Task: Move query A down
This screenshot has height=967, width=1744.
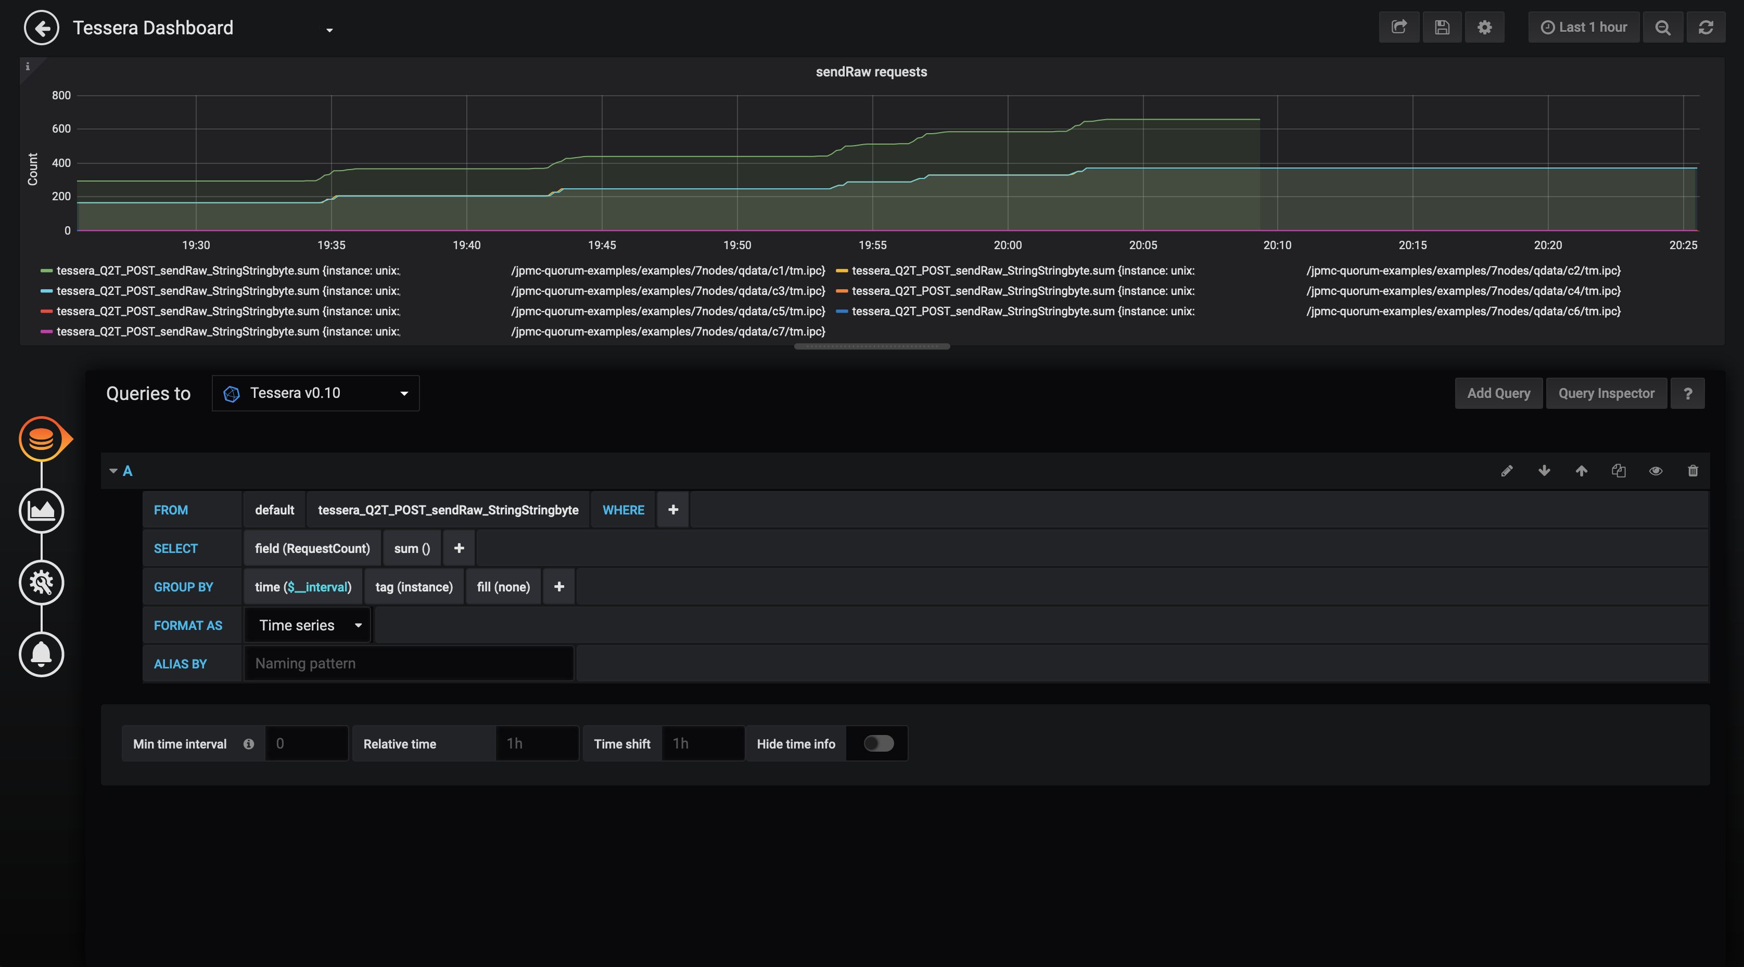Action: 1544,471
